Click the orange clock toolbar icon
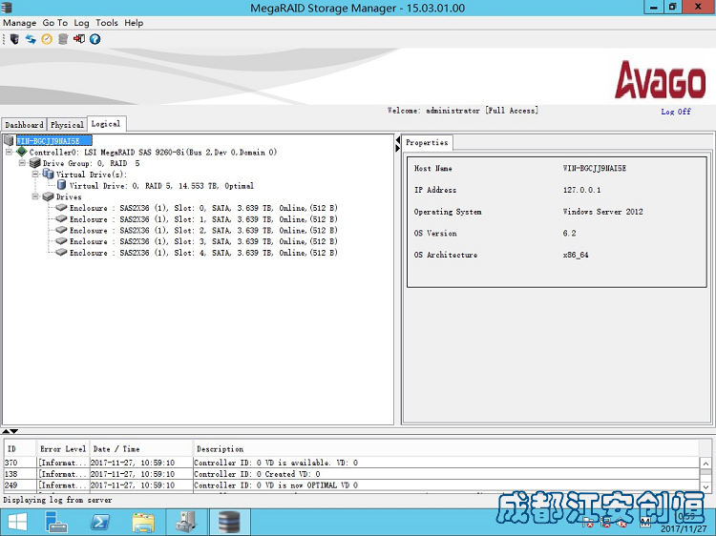716x536 pixels. 47,39
